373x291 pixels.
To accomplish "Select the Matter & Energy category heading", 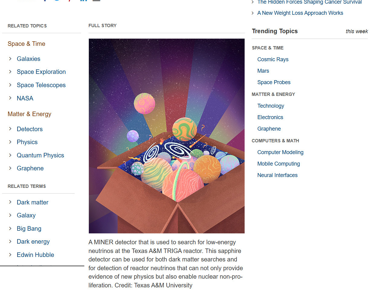I will click(x=29, y=114).
